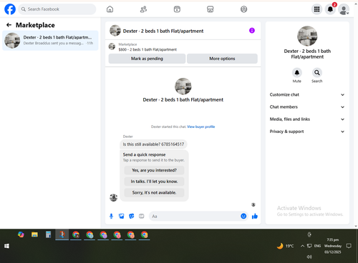Click the purple conversation info icon
The height and width of the screenshot is (263, 358).
(x=252, y=31)
